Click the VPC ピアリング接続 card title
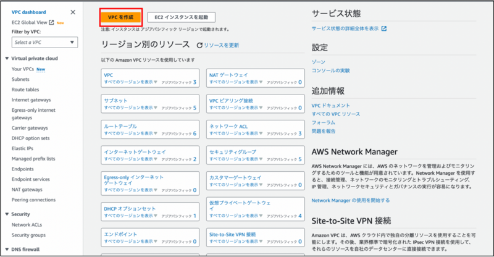Viewport: 494px width, 257px height. [x=231, y=101]
